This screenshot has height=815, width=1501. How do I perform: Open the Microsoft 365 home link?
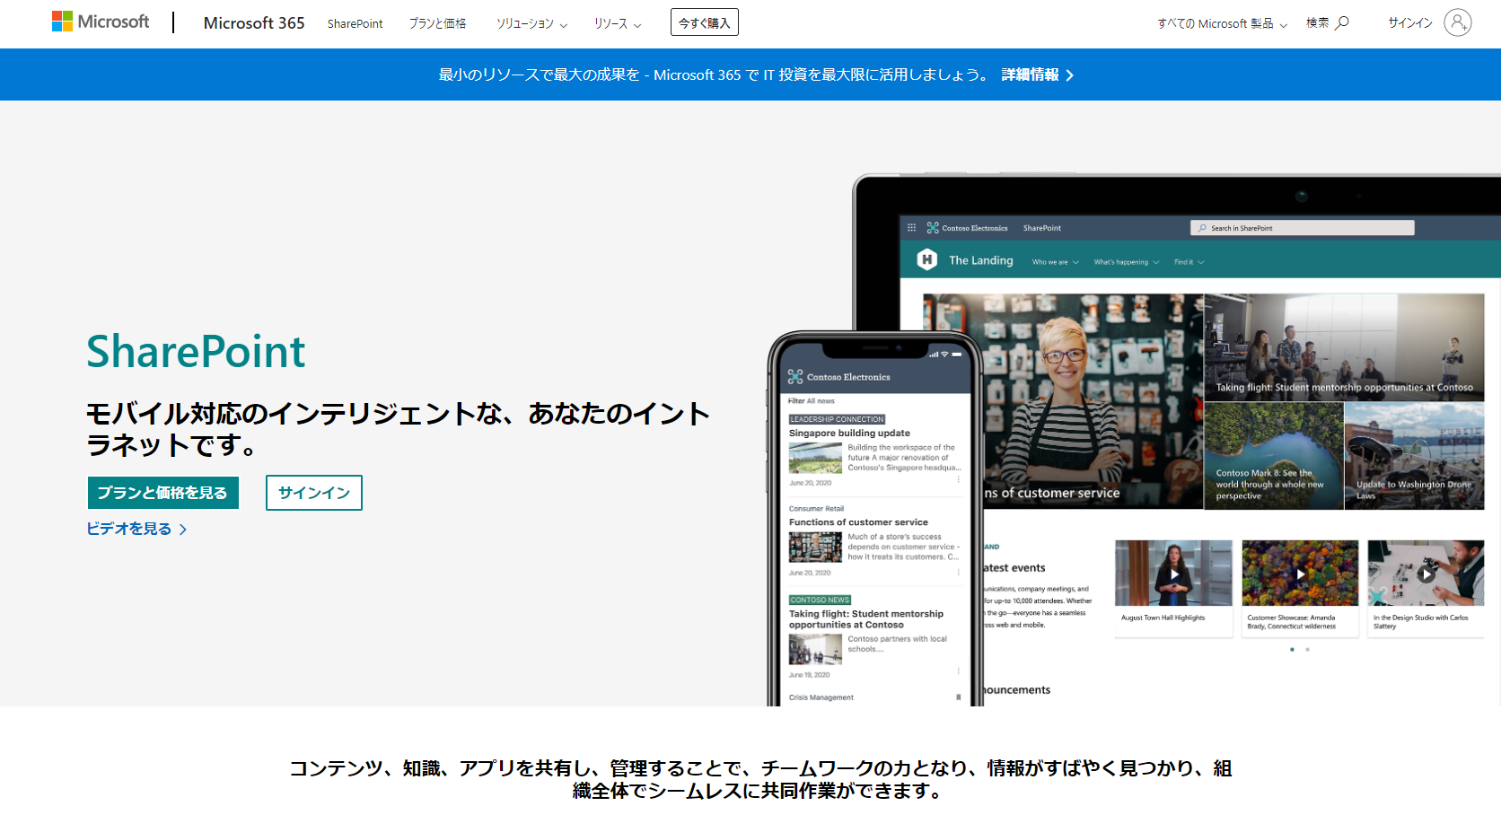pos(254,23)
